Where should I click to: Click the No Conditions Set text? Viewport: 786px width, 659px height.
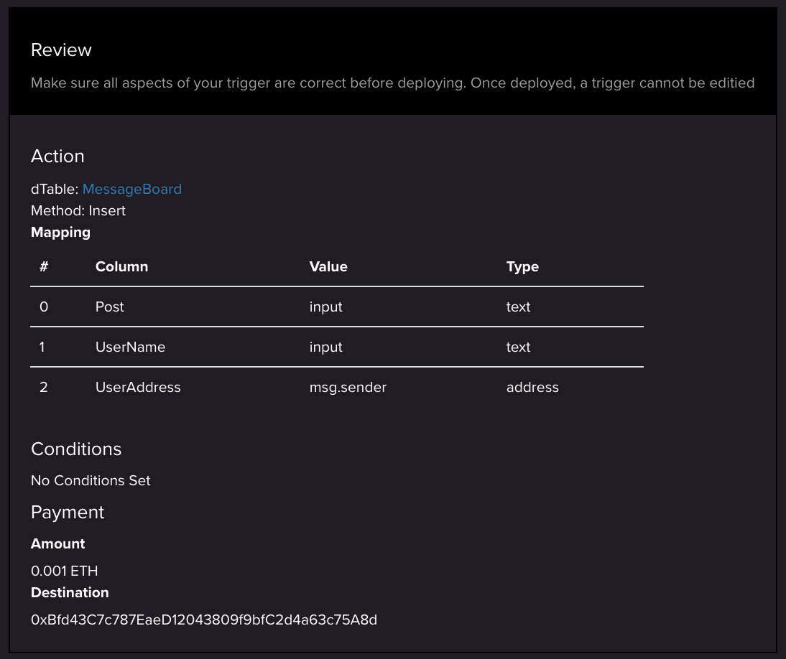click(91, 481)
